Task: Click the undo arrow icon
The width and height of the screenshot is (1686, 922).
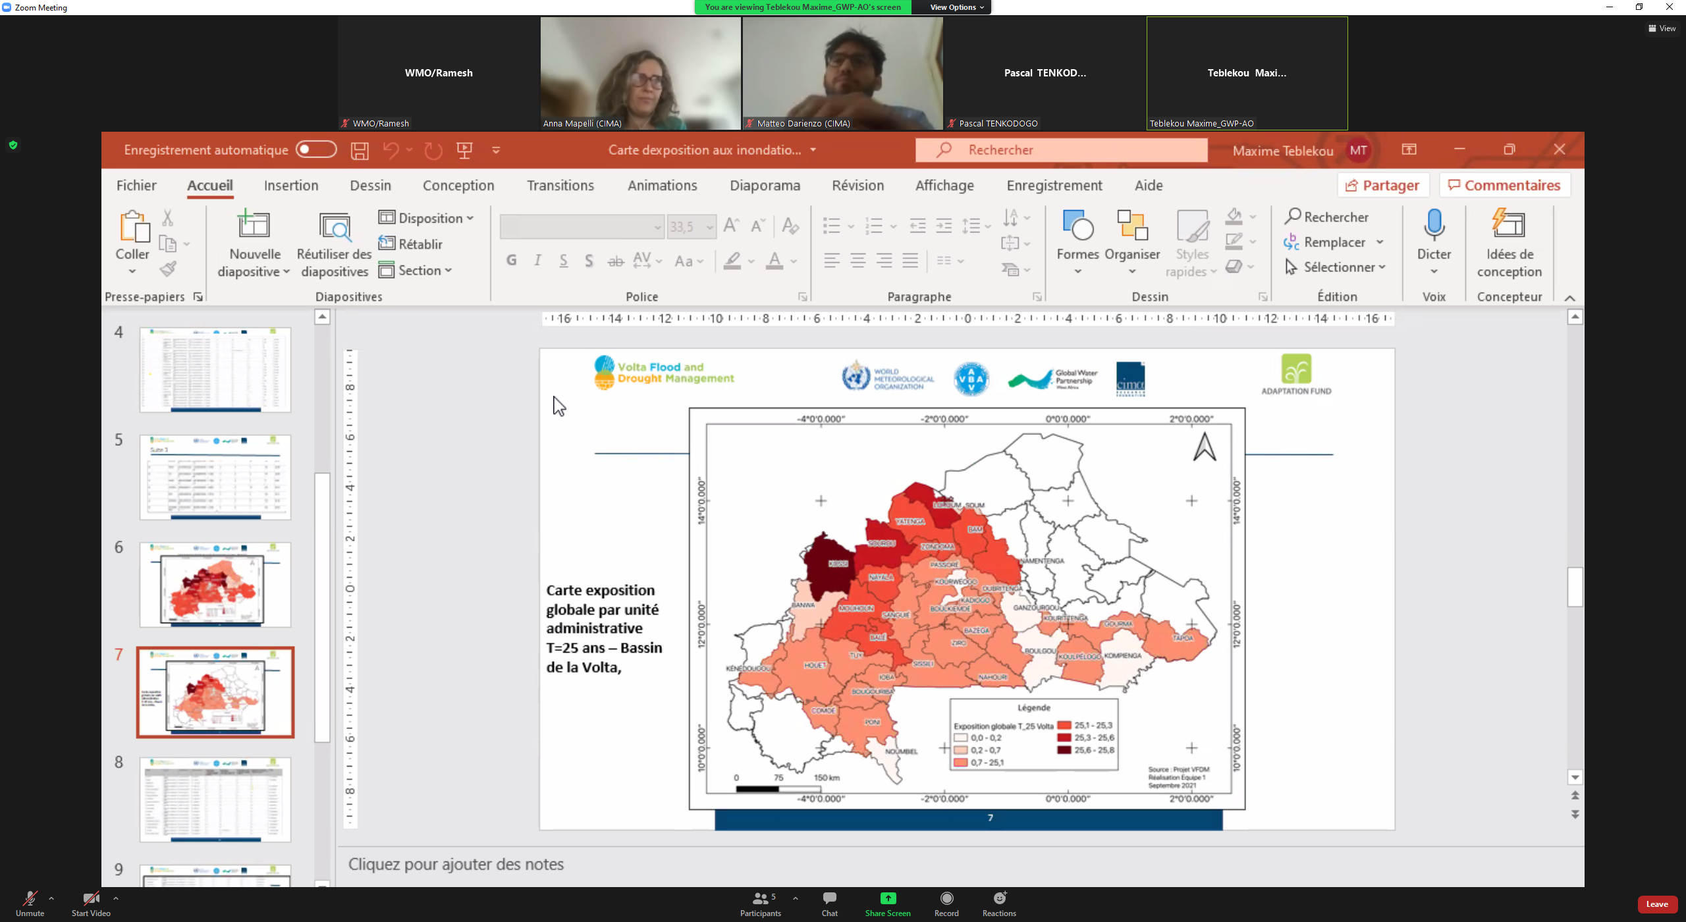Action: click(391, 151)
